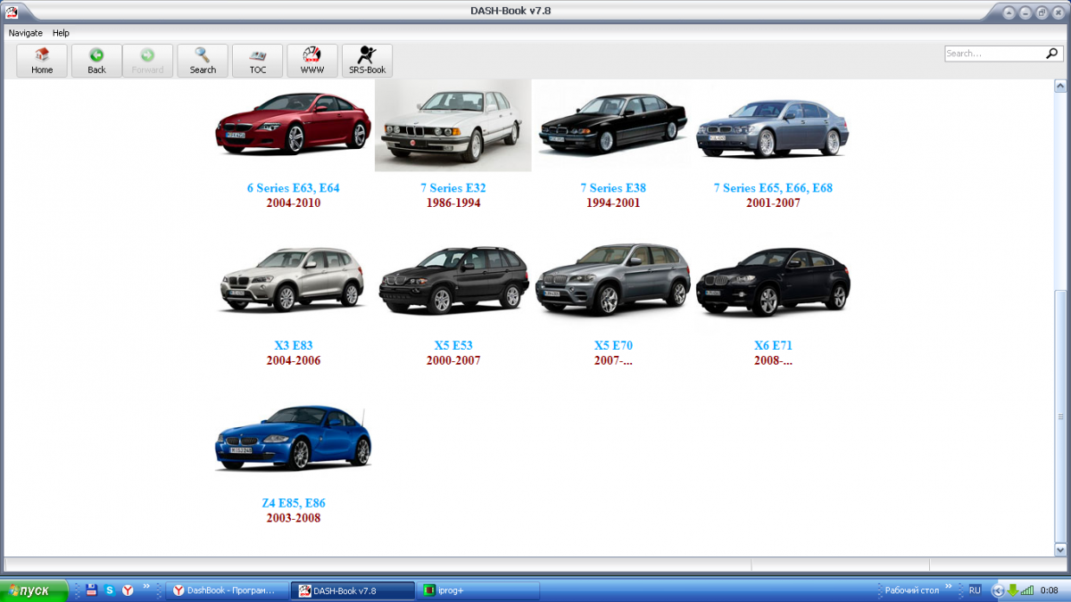Click the 1994-2001 year text
This screenshot has height=602, width=1071.
(x=613, y=203)
